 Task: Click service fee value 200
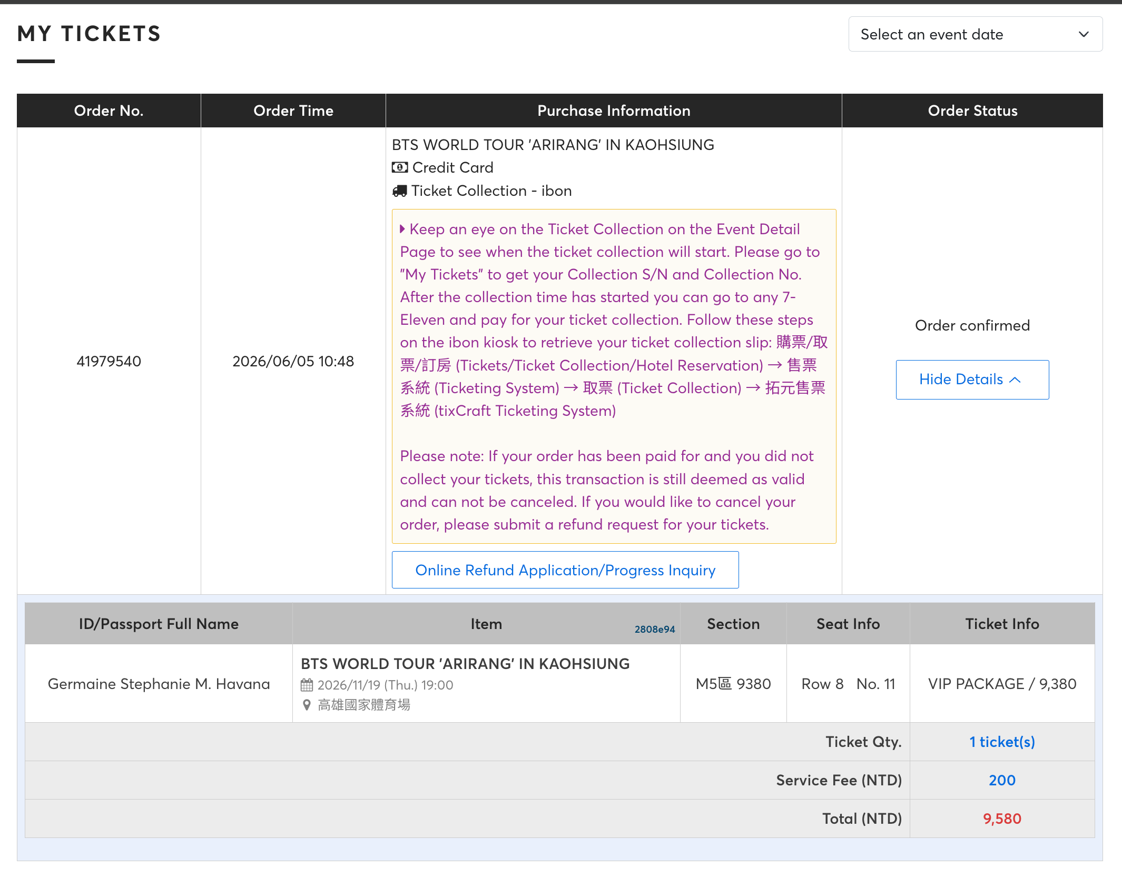[1002, 780]
